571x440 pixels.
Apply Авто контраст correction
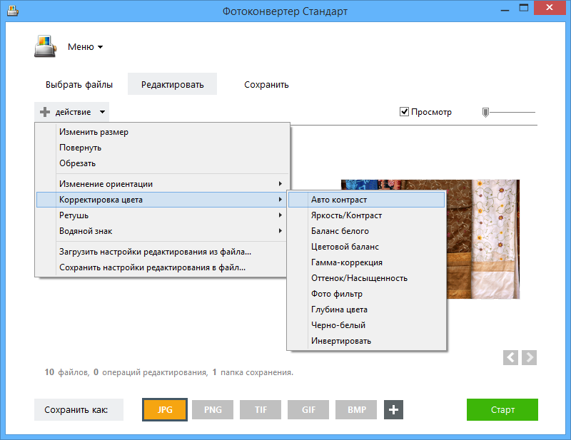point(366,200)
